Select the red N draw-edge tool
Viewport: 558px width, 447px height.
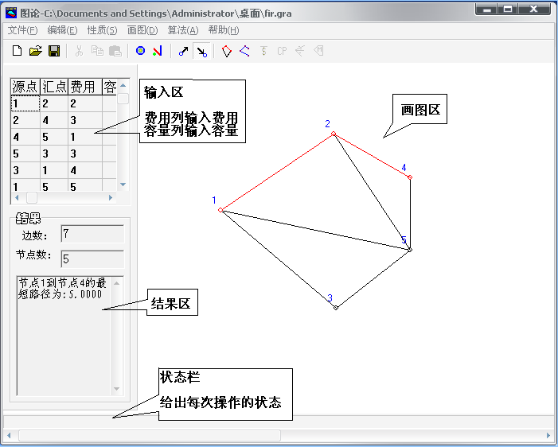coord(158,51)
